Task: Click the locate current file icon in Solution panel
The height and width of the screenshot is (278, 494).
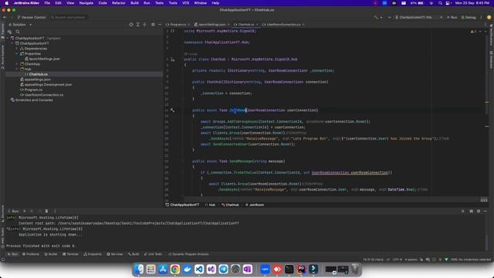Action: (131, 25)
